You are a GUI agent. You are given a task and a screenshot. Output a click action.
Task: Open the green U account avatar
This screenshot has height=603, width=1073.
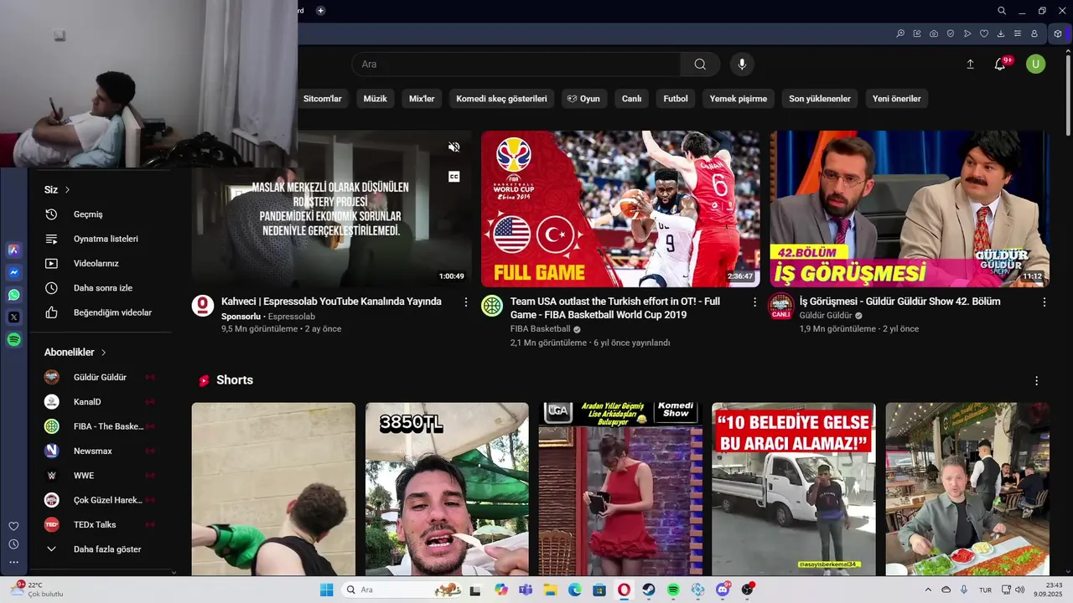(1035, 64)
